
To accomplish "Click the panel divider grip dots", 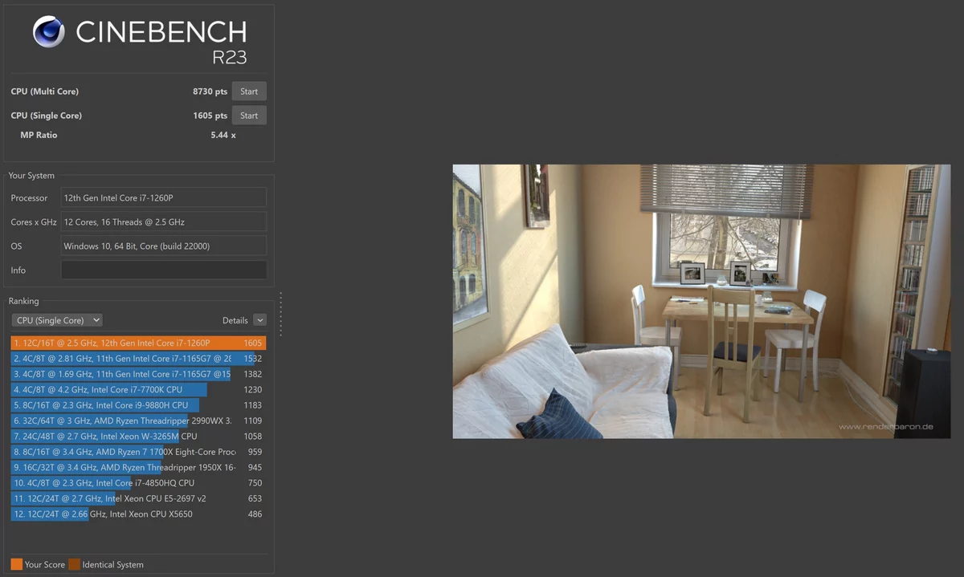I will pyautogui.click(x=280, y=315).
